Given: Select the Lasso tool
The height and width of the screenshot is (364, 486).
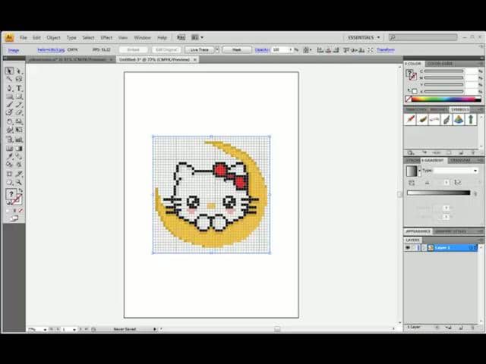Looking at the screenshot, I should pyautogui.click(x=19, y=79).
